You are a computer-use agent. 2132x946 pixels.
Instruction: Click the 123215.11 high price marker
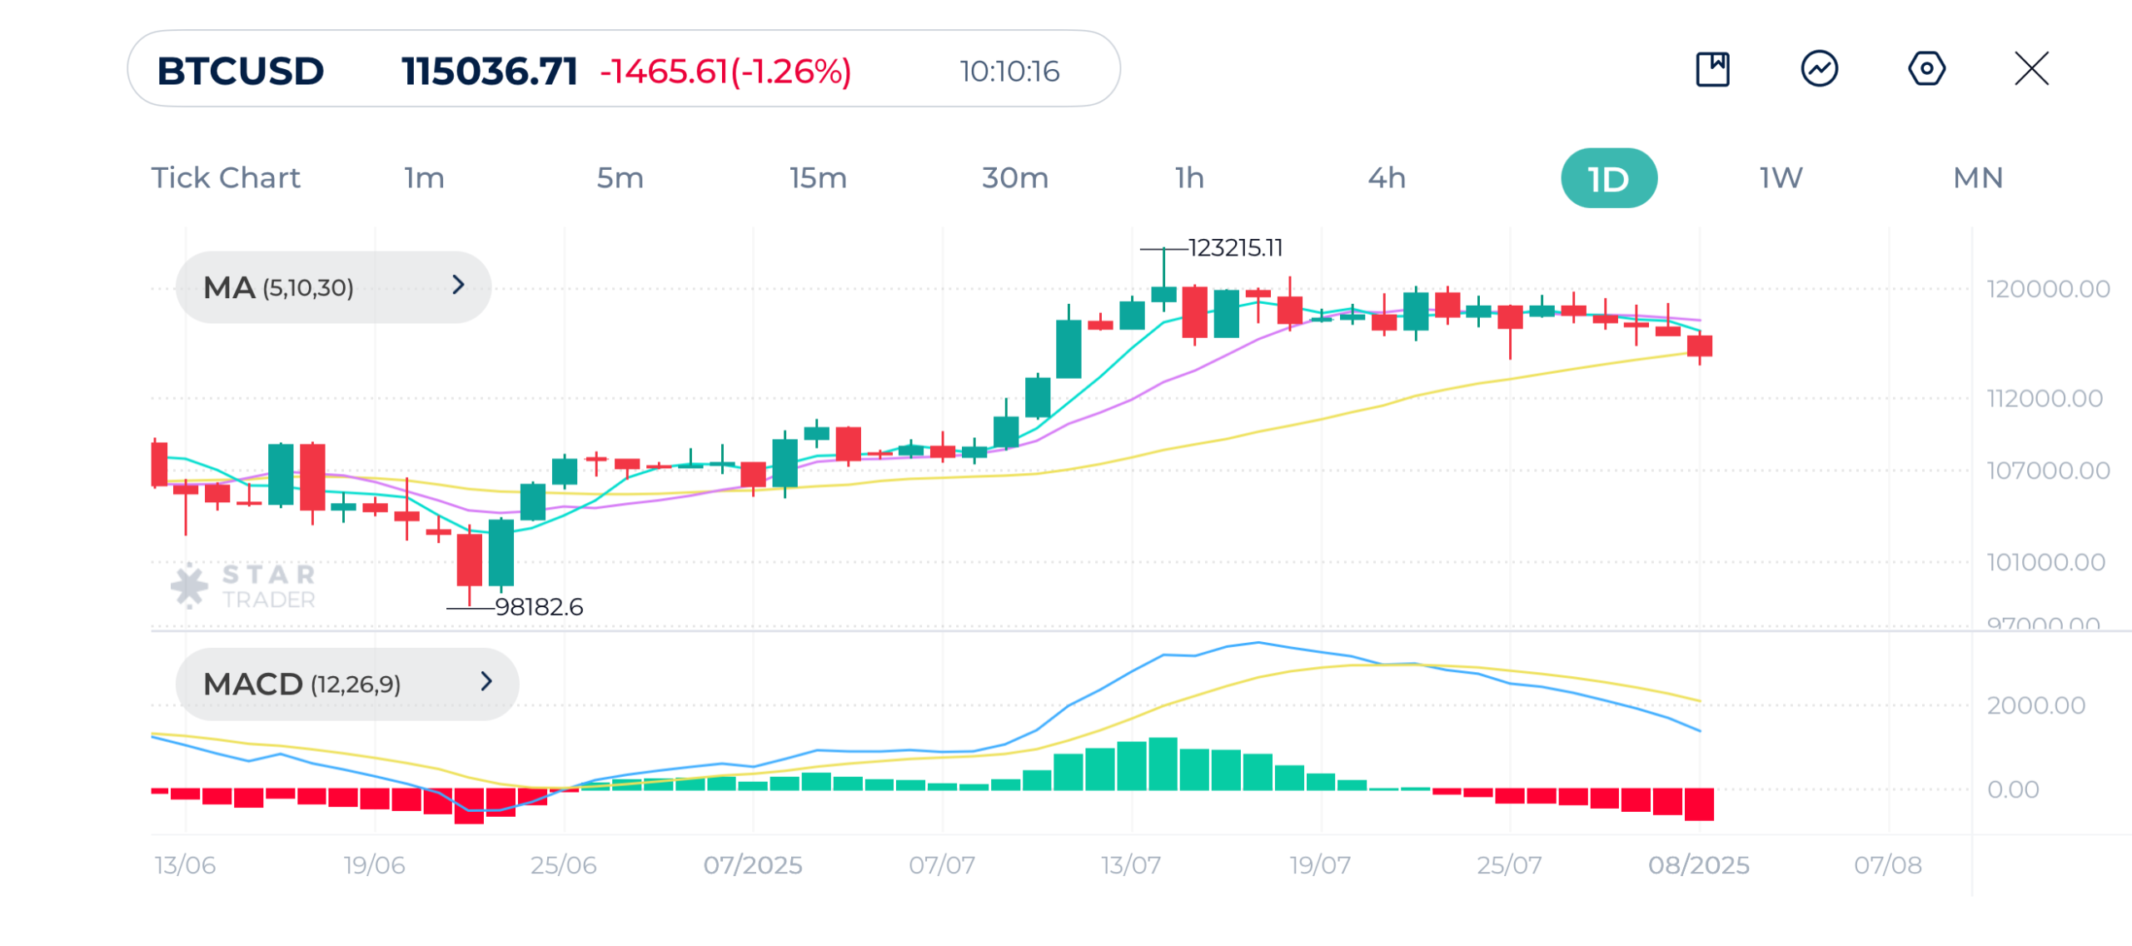point(1234,248)
